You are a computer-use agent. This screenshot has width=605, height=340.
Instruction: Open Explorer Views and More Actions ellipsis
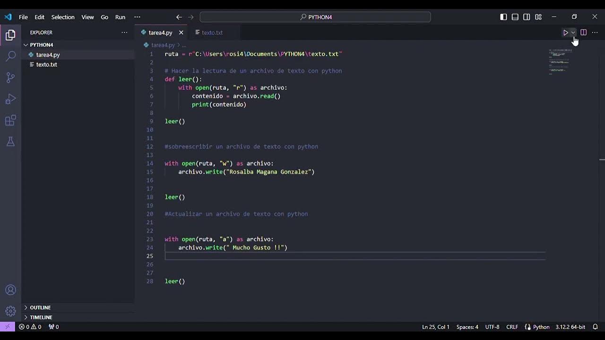coord(124,33)
